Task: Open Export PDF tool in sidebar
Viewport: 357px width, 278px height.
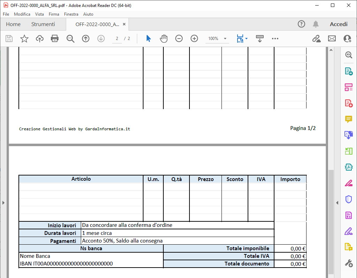Action: tap(349, 71)
